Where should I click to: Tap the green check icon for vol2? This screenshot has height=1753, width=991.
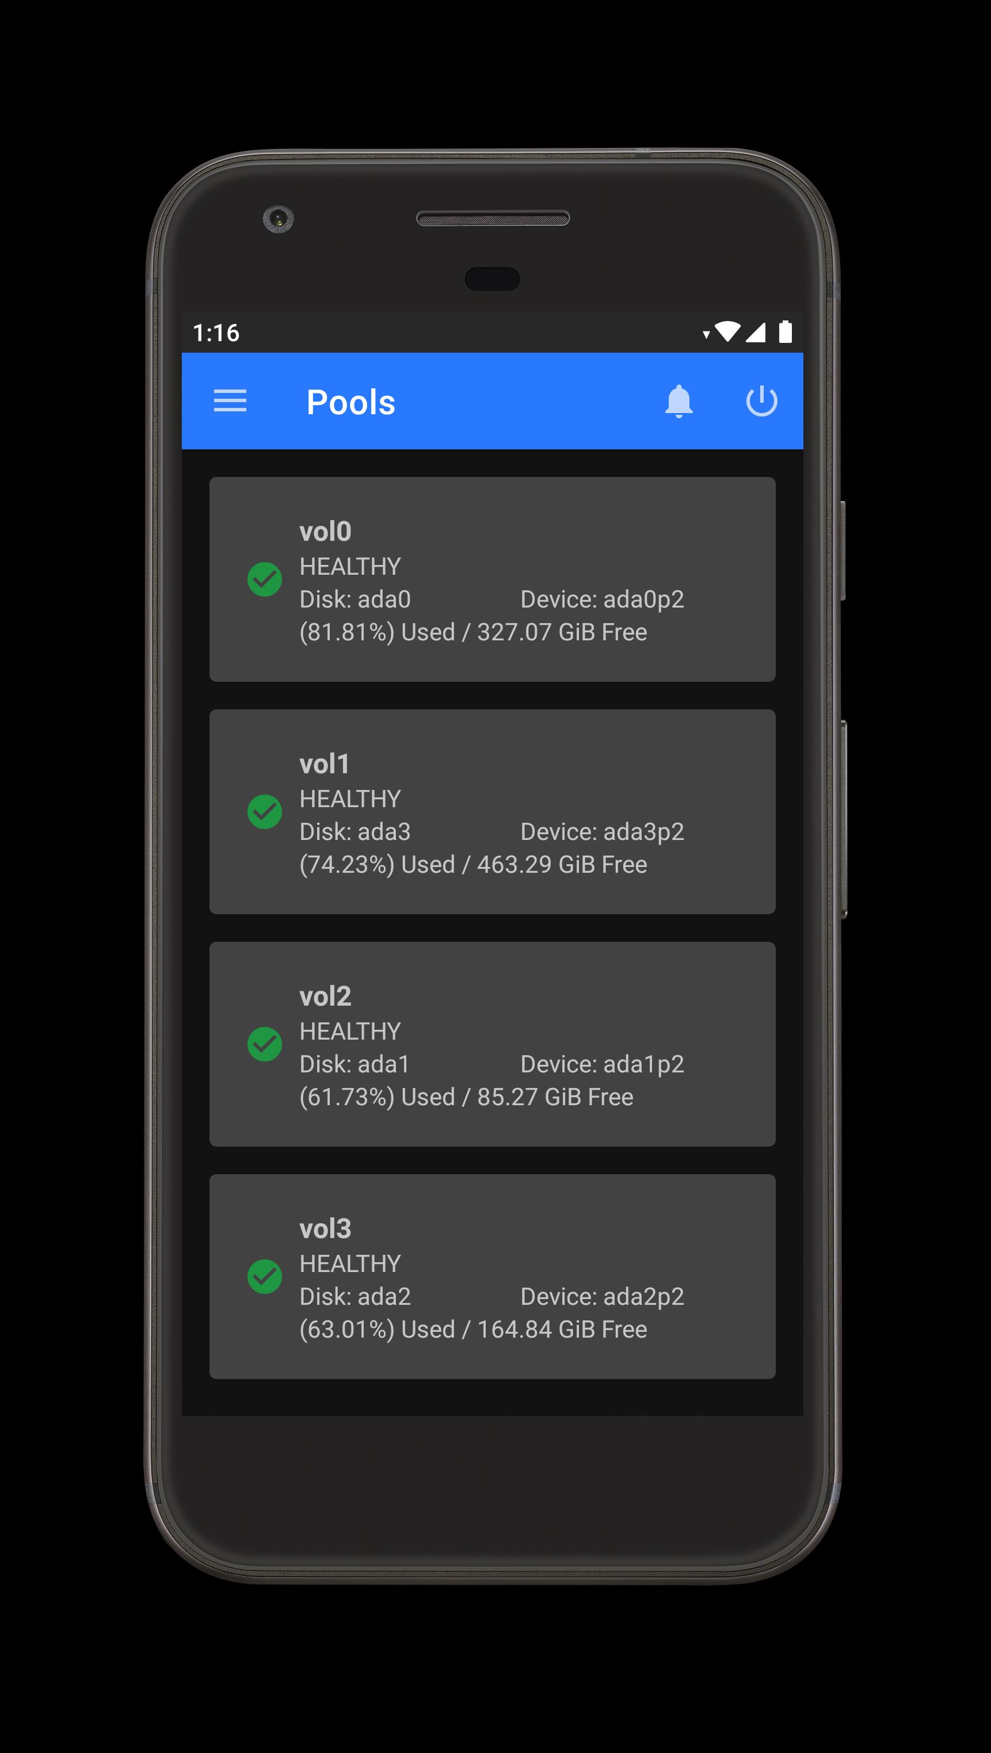tap(265, 1044)
